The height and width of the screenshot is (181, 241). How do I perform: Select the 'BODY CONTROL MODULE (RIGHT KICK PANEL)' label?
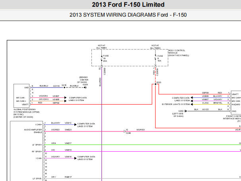point(179,53)
